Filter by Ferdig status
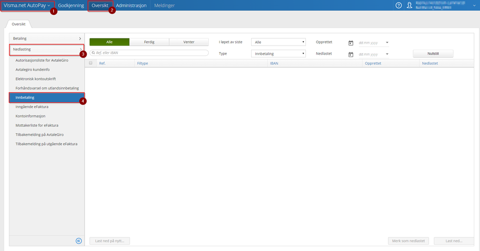The width and height of the screenshot is (480, 251). (x=149, y=42)
